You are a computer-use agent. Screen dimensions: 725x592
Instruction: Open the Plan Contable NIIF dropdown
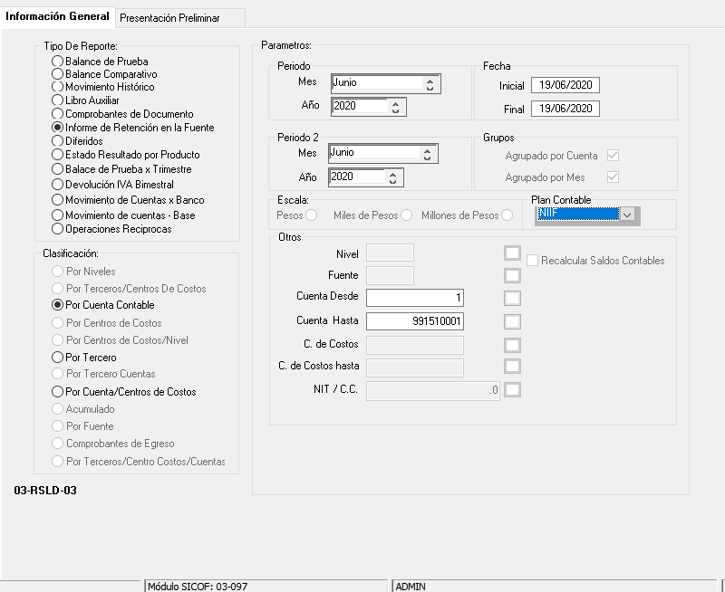[x=628, y=215]
